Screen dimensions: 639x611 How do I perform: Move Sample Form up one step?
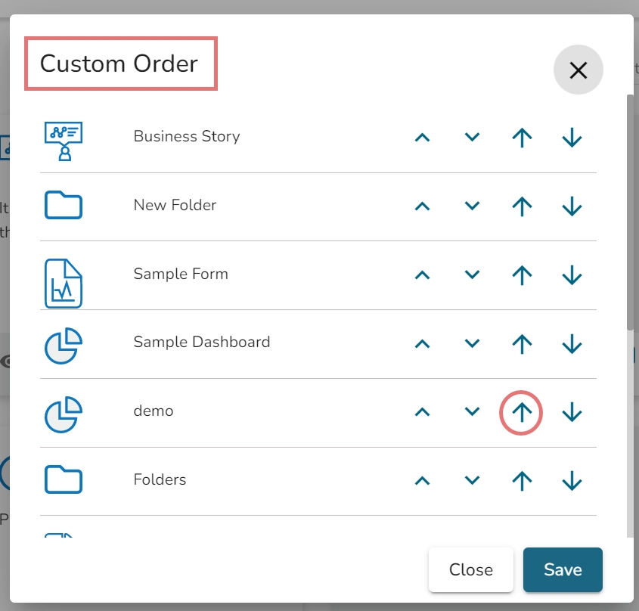tap(423, 274)
